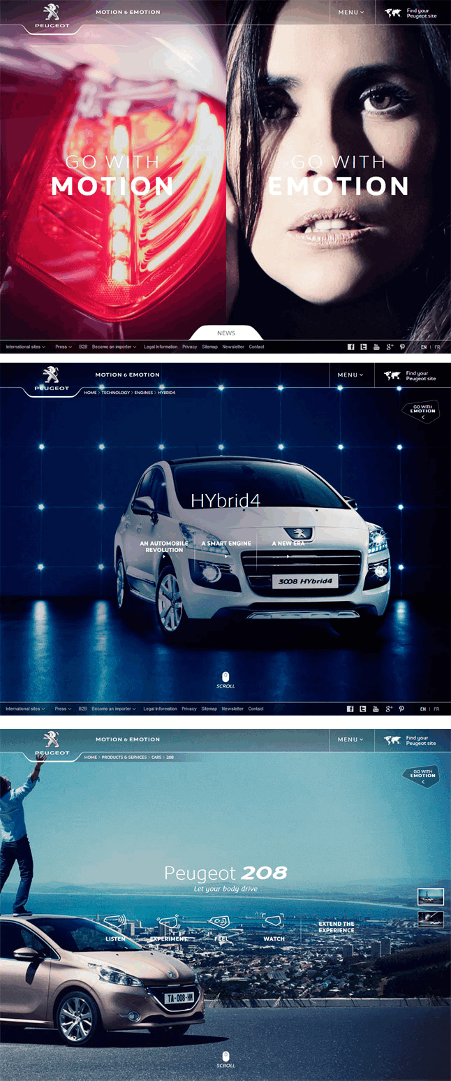Click the Experiment icon on 208 page
The image size is (451, 1081).
[x=168, y=920]
